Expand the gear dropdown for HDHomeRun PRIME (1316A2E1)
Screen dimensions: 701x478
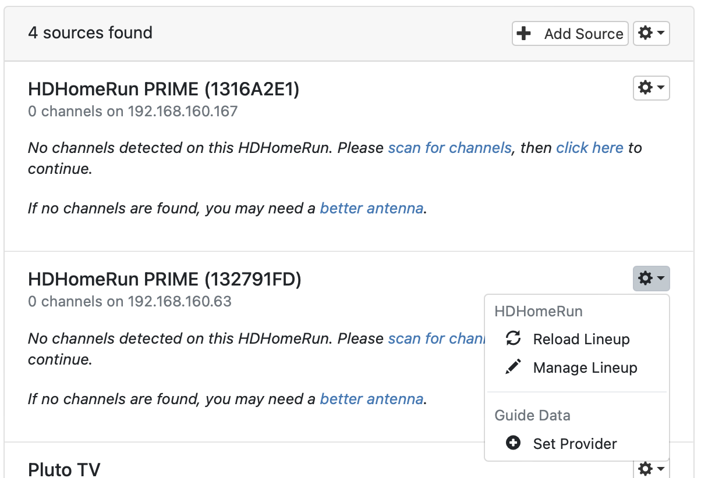pyautogui.click(x=651, y=88)
